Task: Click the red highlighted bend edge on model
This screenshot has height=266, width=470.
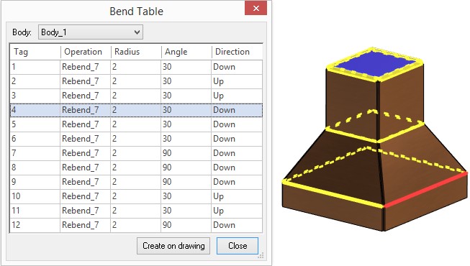Action: pos(425,190)
